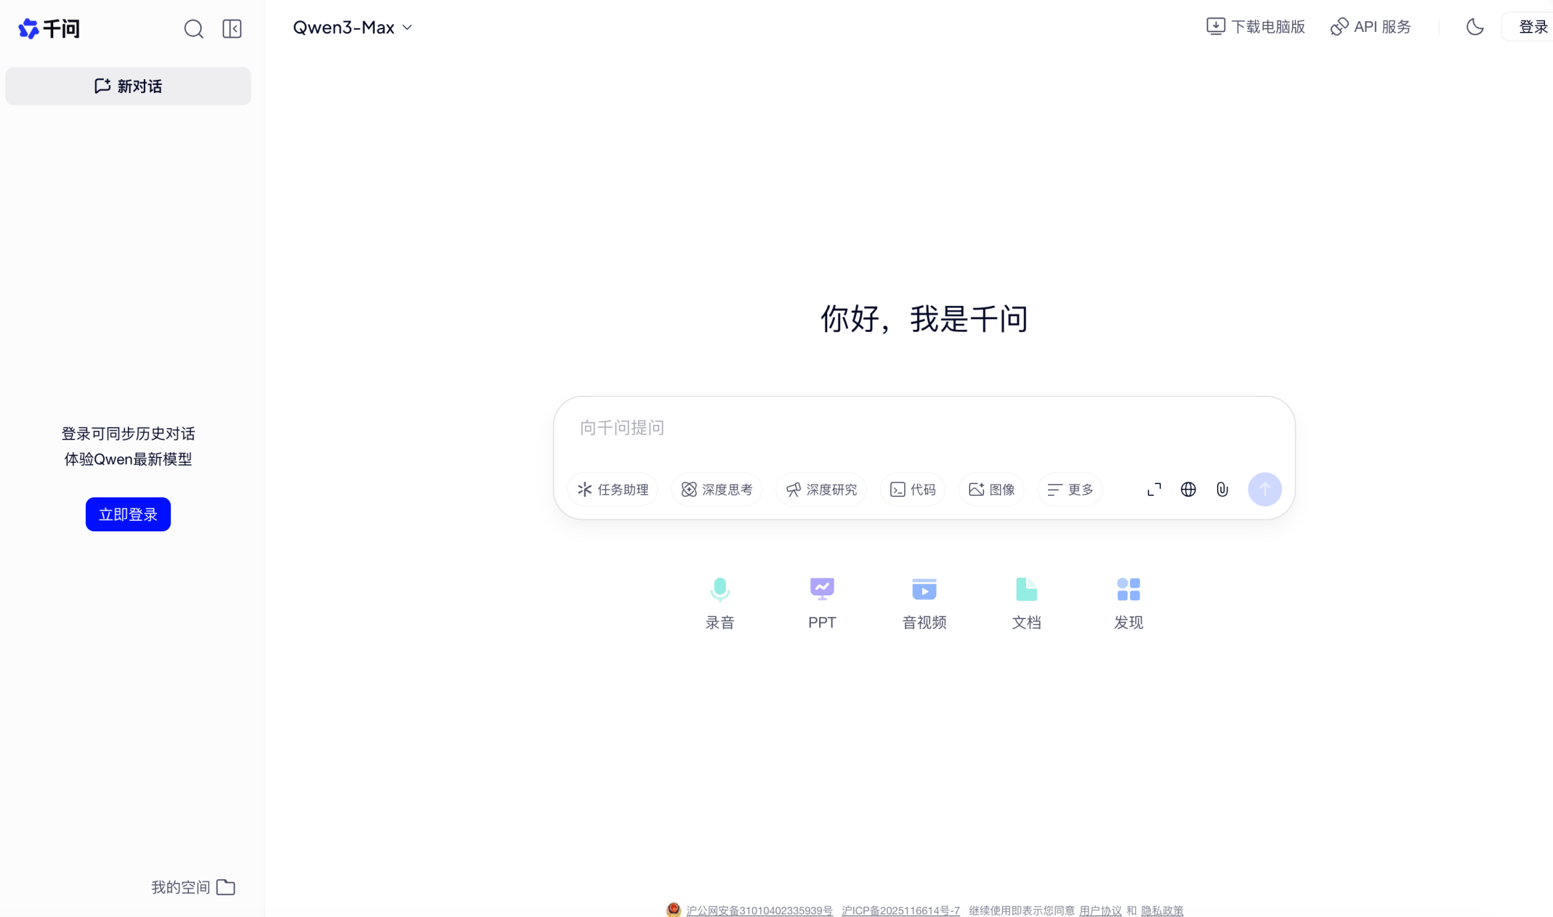
Task: Toggle 深度思考 deep thinking mode
Action: tap(717, 489)
